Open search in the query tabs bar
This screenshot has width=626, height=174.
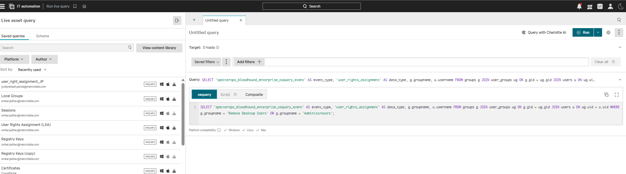pos(619,20)
